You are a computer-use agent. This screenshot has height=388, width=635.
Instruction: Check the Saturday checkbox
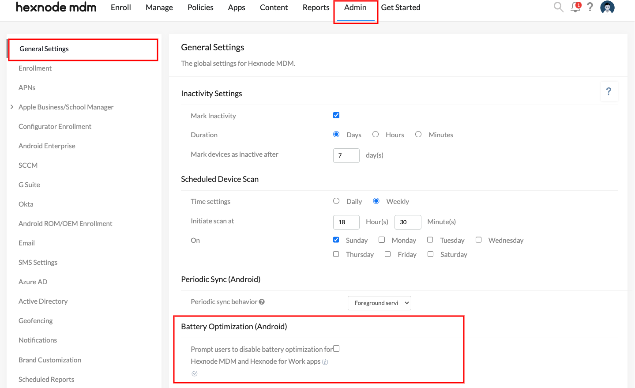click(x=431, y=254)
